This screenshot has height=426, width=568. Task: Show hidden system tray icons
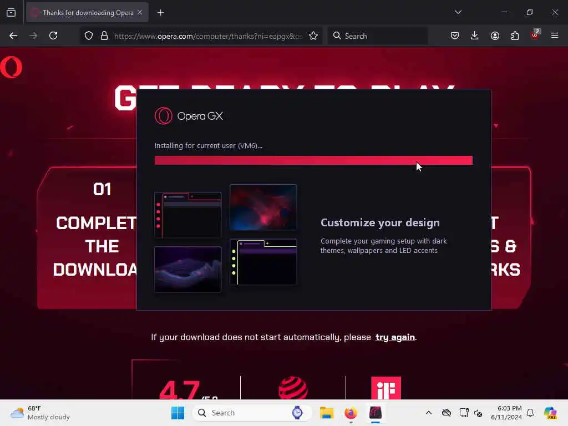tap(429, 413)
